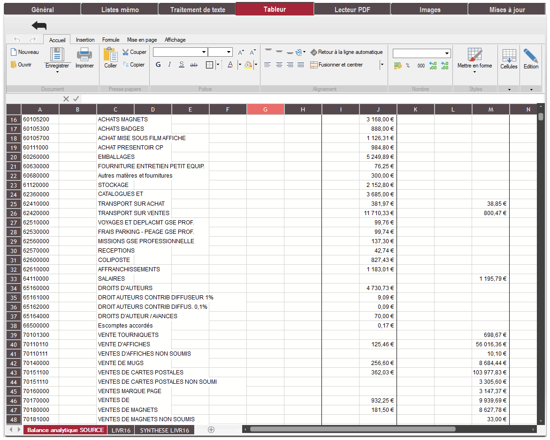Enable Retour à la ligne automatique
Screen dimensions: 550x440
click(x=346, y=52)
